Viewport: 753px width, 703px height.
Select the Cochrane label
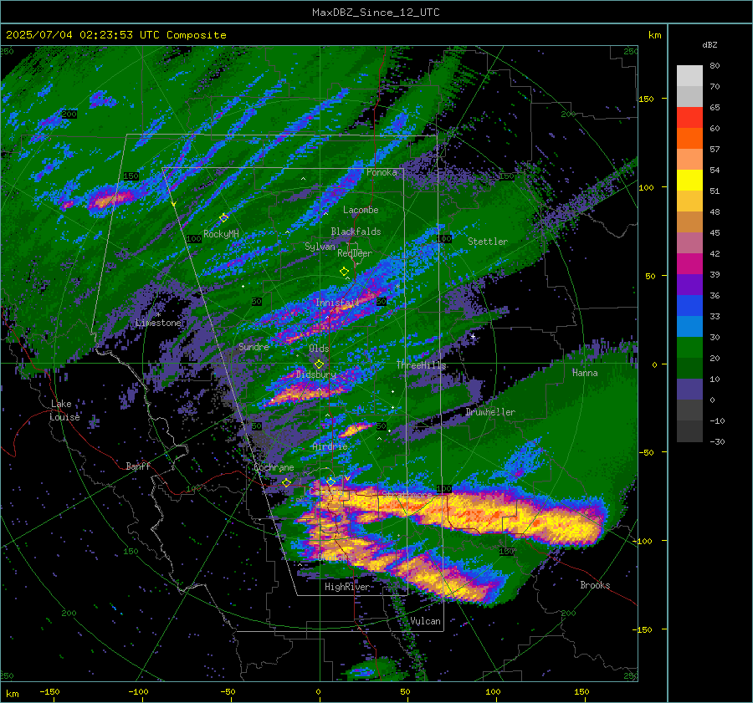pyautogui.click(x=274, y=467)
